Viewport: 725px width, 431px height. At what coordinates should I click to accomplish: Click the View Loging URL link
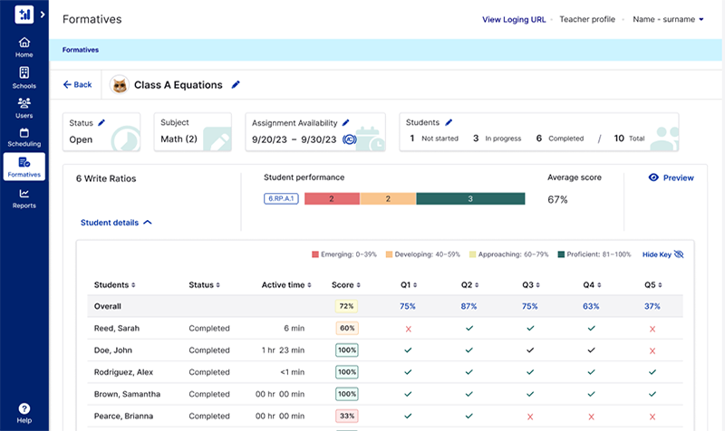coord(514,19)
